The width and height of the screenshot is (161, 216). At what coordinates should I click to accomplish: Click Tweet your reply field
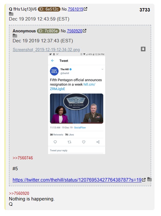tap(77, 151)
